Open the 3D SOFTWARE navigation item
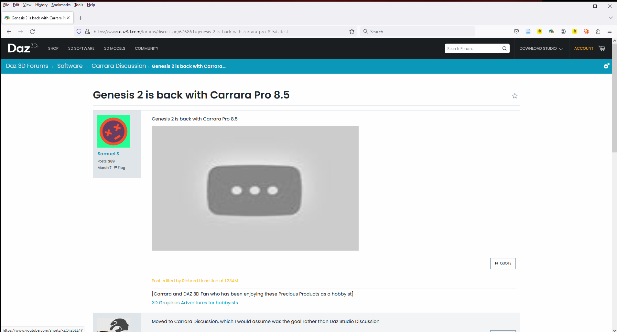Screen dimensions: 617x332 coord(81,48)
